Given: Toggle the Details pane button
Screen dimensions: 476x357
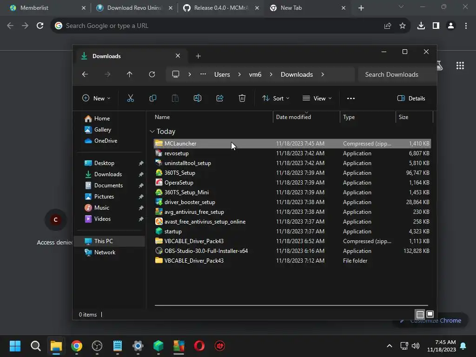Looking at the screenshot, I should coord(411,98).
